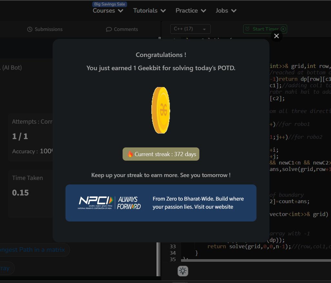The height and width of the screenshot is (283, 331).
Task: Click code line number 35
Action: click(173, 259)
